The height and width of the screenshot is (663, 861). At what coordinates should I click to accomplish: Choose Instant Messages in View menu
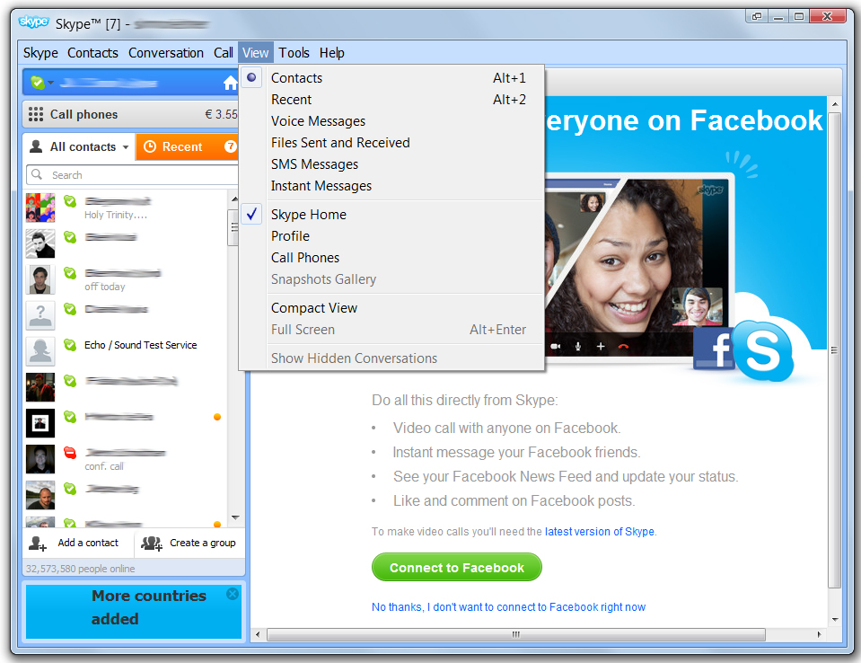(391, 186)
